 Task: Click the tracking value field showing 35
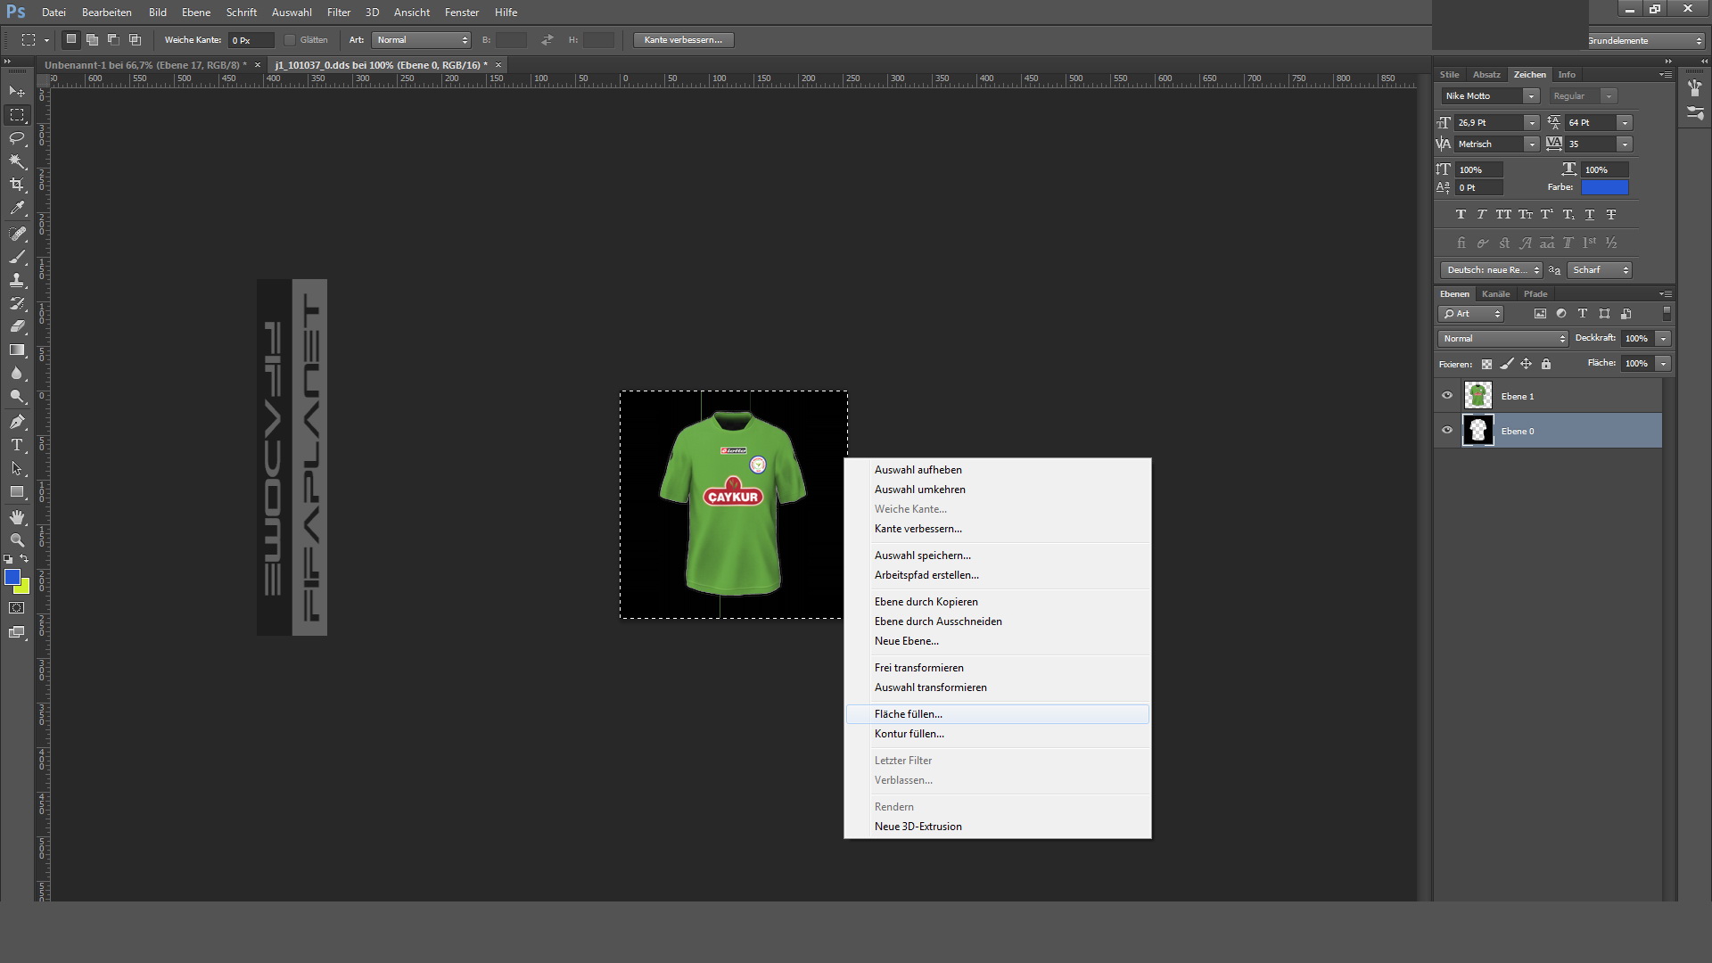click(1591, 144)
